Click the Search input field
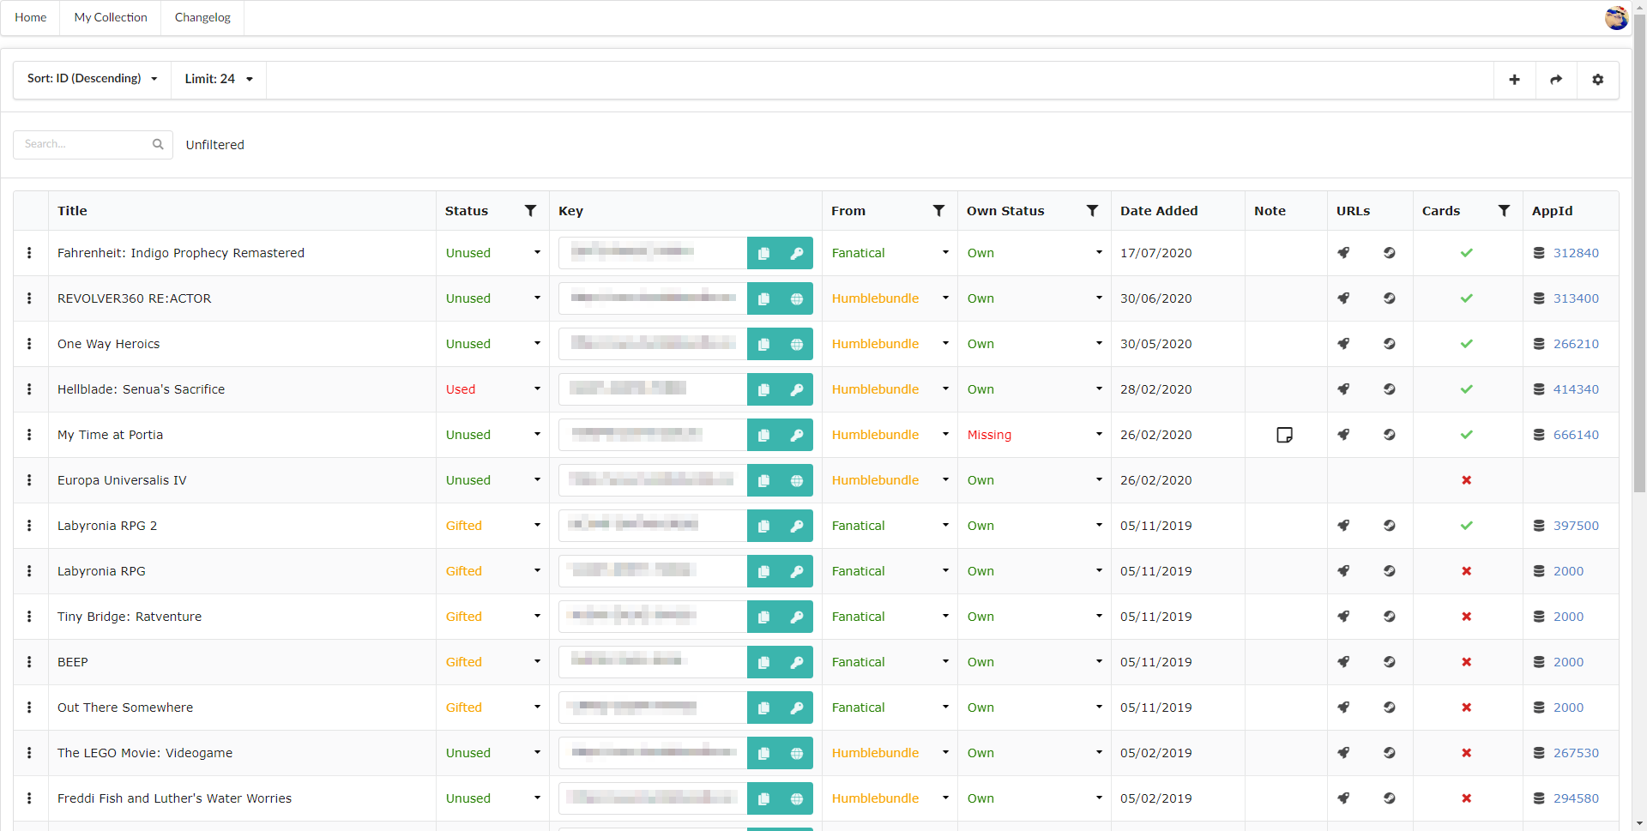The image size is (1647, 831). [84, 144]
